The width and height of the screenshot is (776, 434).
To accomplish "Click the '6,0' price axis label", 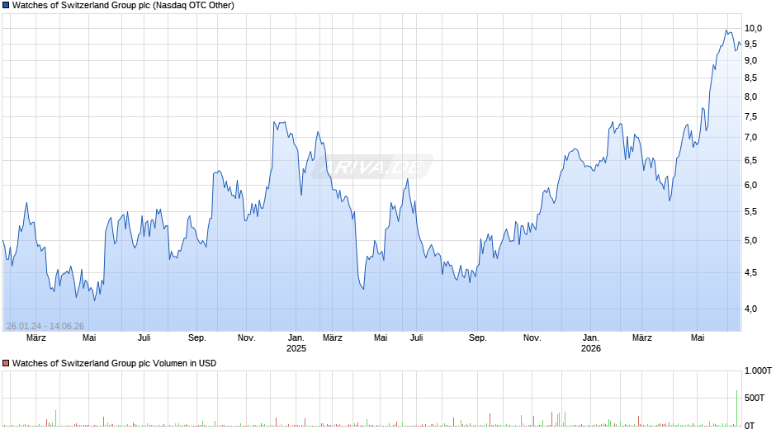I will (x=750, y=185).
